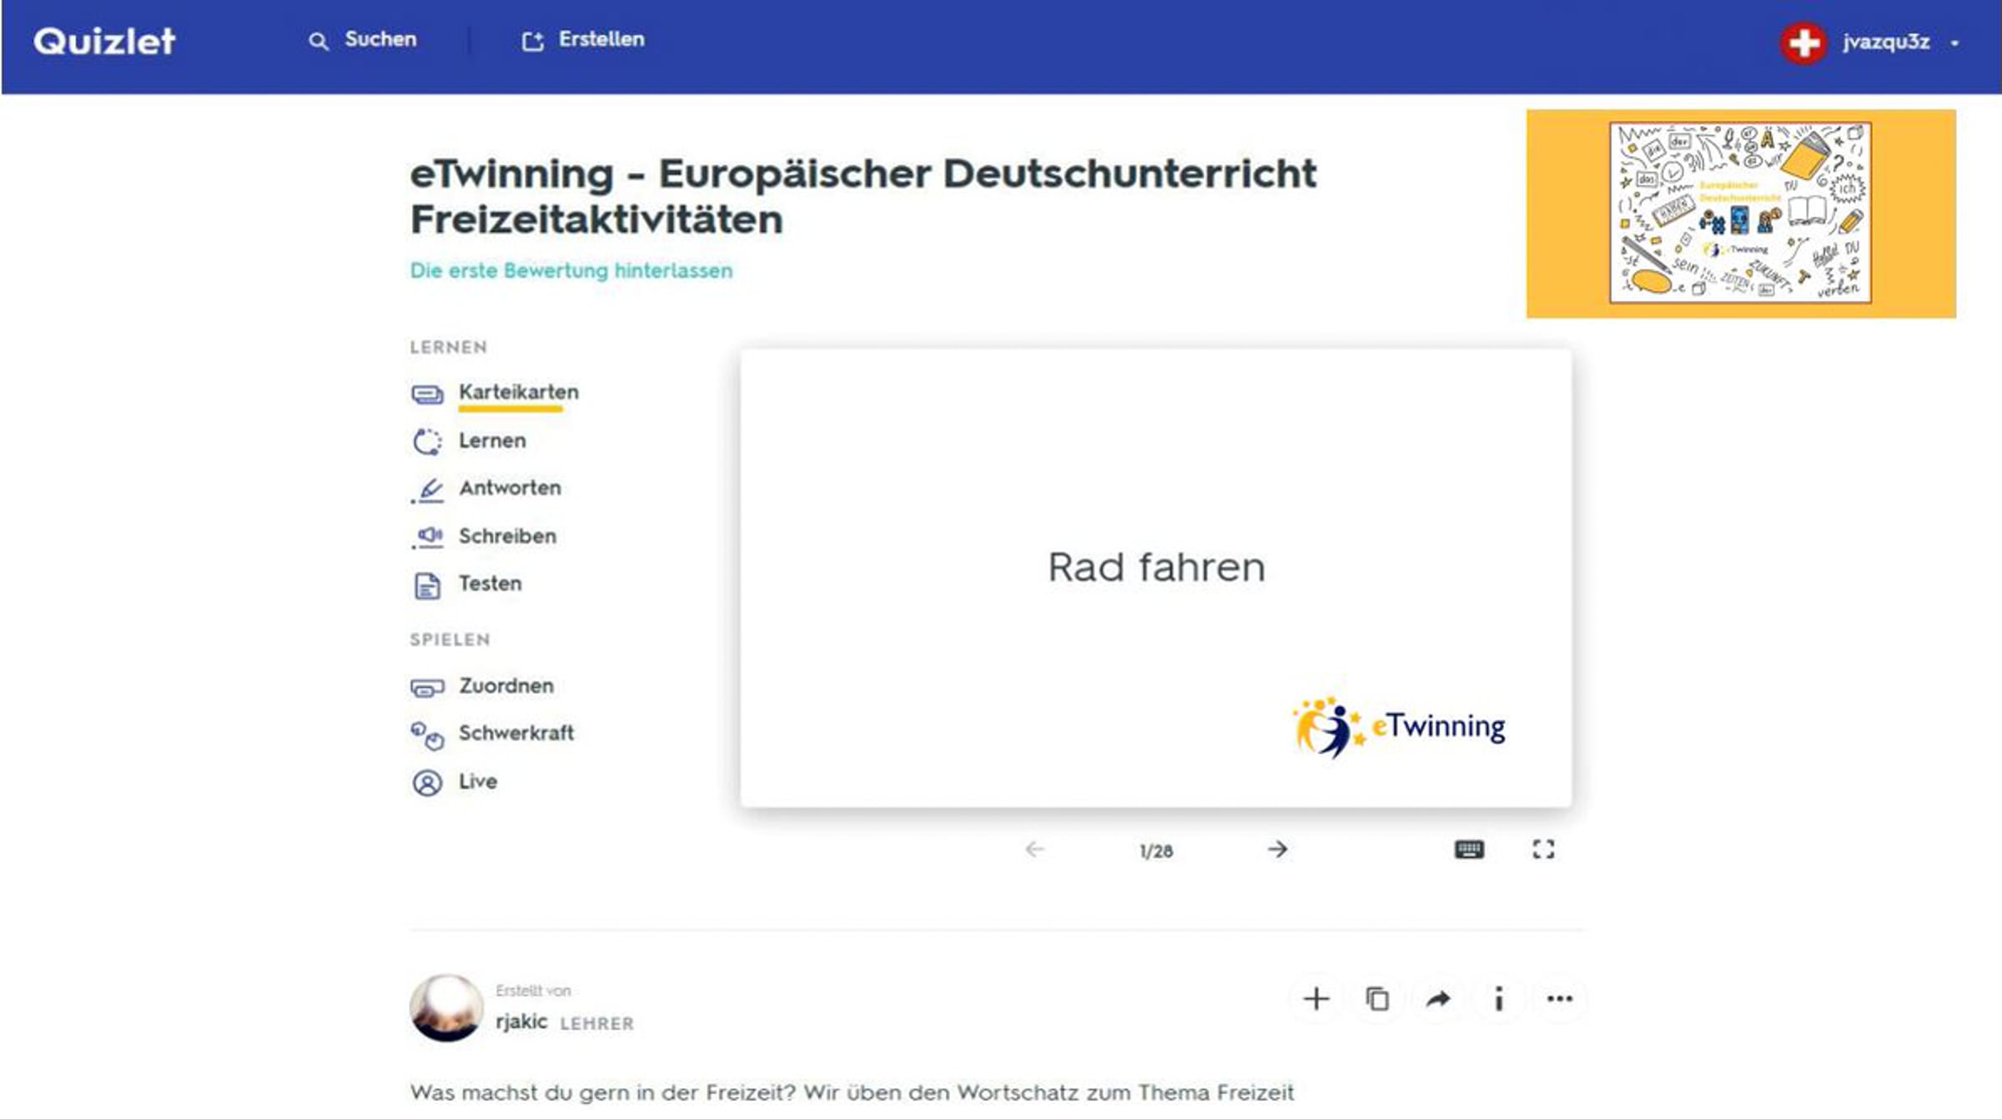
Task: Expand the account dropdown arrow
Action: point(1954,43)
